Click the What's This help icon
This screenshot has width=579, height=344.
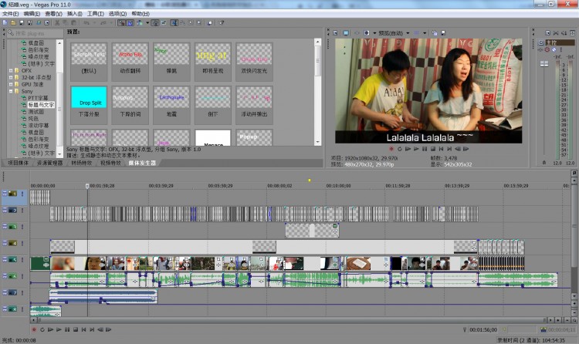(222, 23)
